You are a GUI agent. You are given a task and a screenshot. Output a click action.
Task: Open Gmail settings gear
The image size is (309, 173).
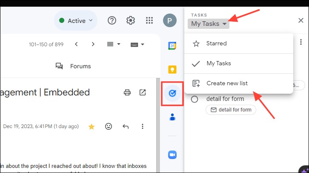point(131,20)
